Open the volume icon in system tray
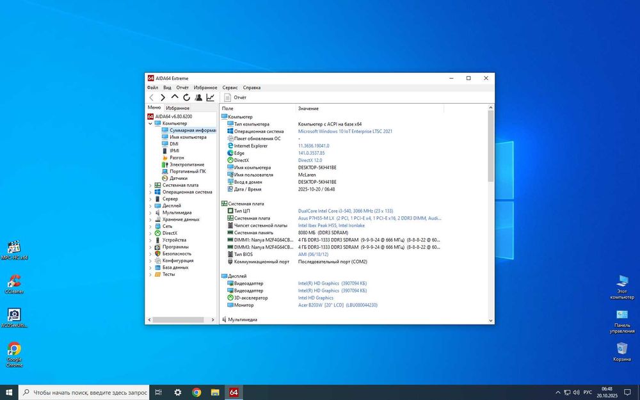Image resolution: width=640 pixels, height=400 pixels. (577, 393)
